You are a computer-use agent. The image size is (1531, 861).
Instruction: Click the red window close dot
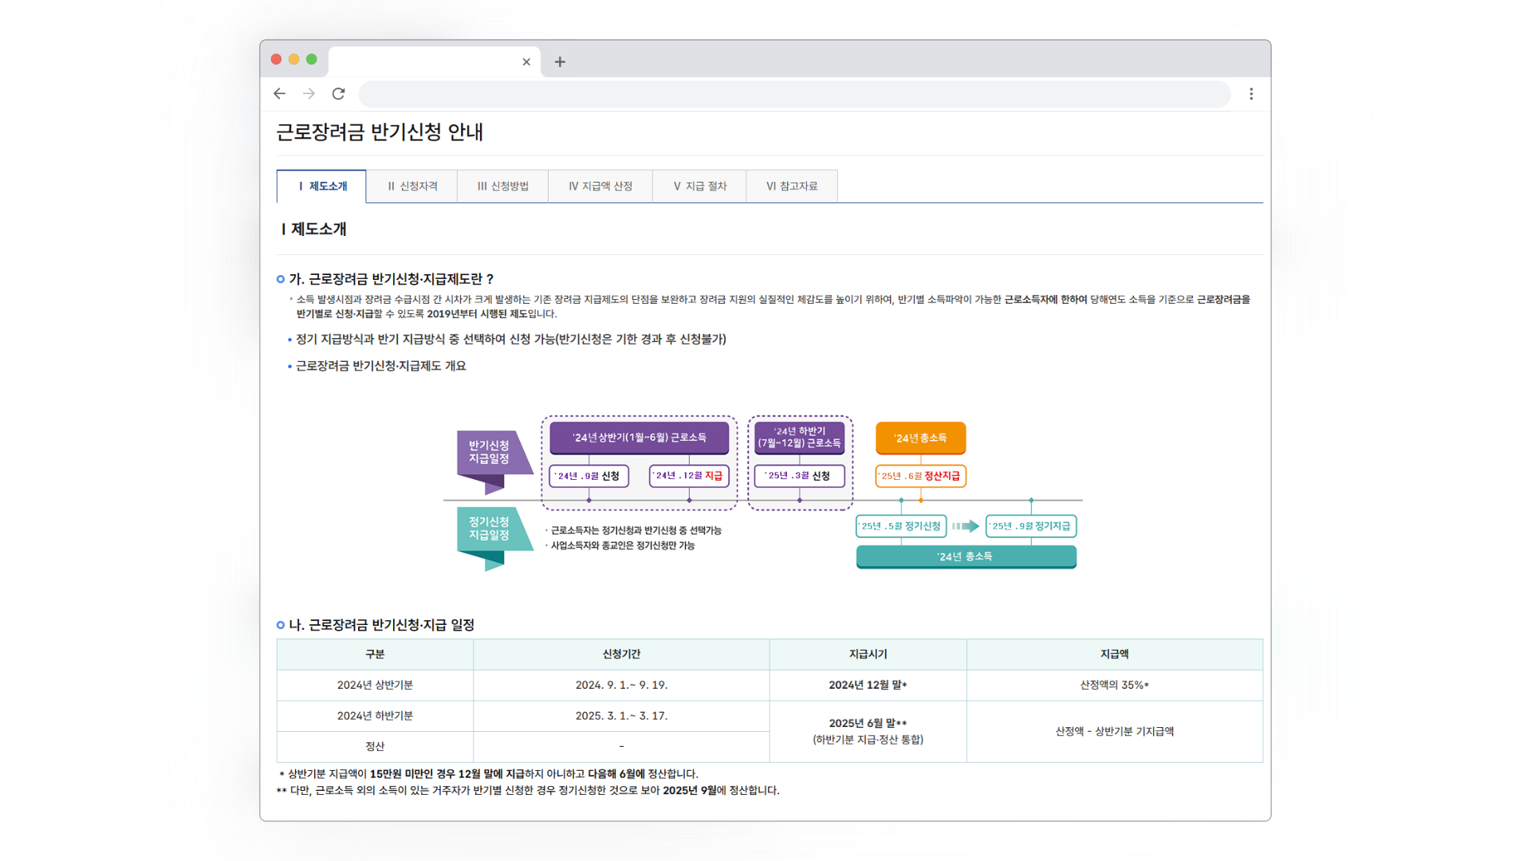(x=276, y=59)
